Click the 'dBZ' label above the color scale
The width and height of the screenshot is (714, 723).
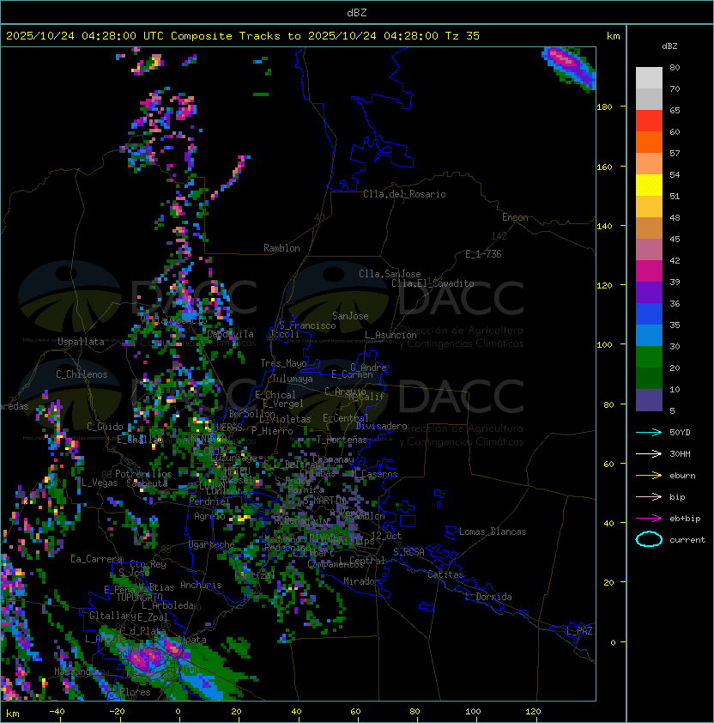[x=669, y=46]
